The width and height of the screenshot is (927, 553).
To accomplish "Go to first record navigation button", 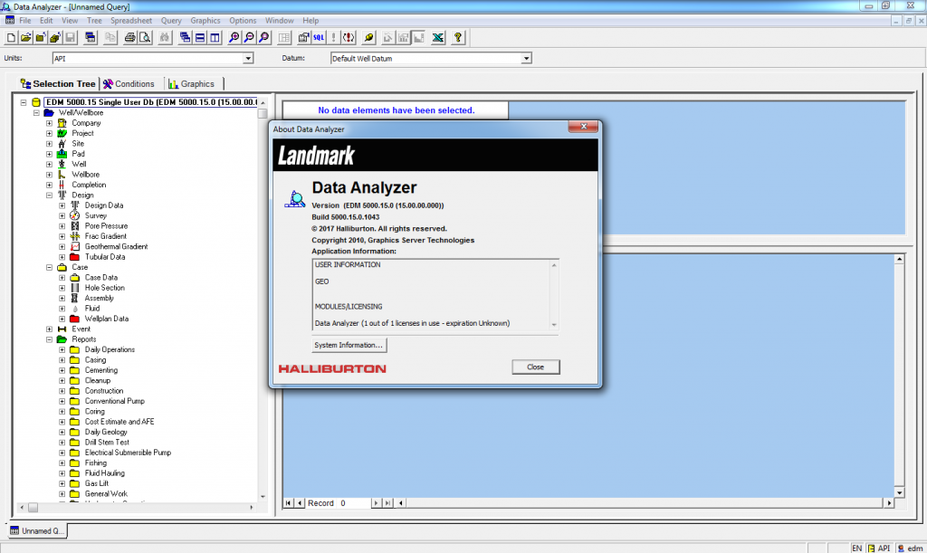I will [288, 503].
